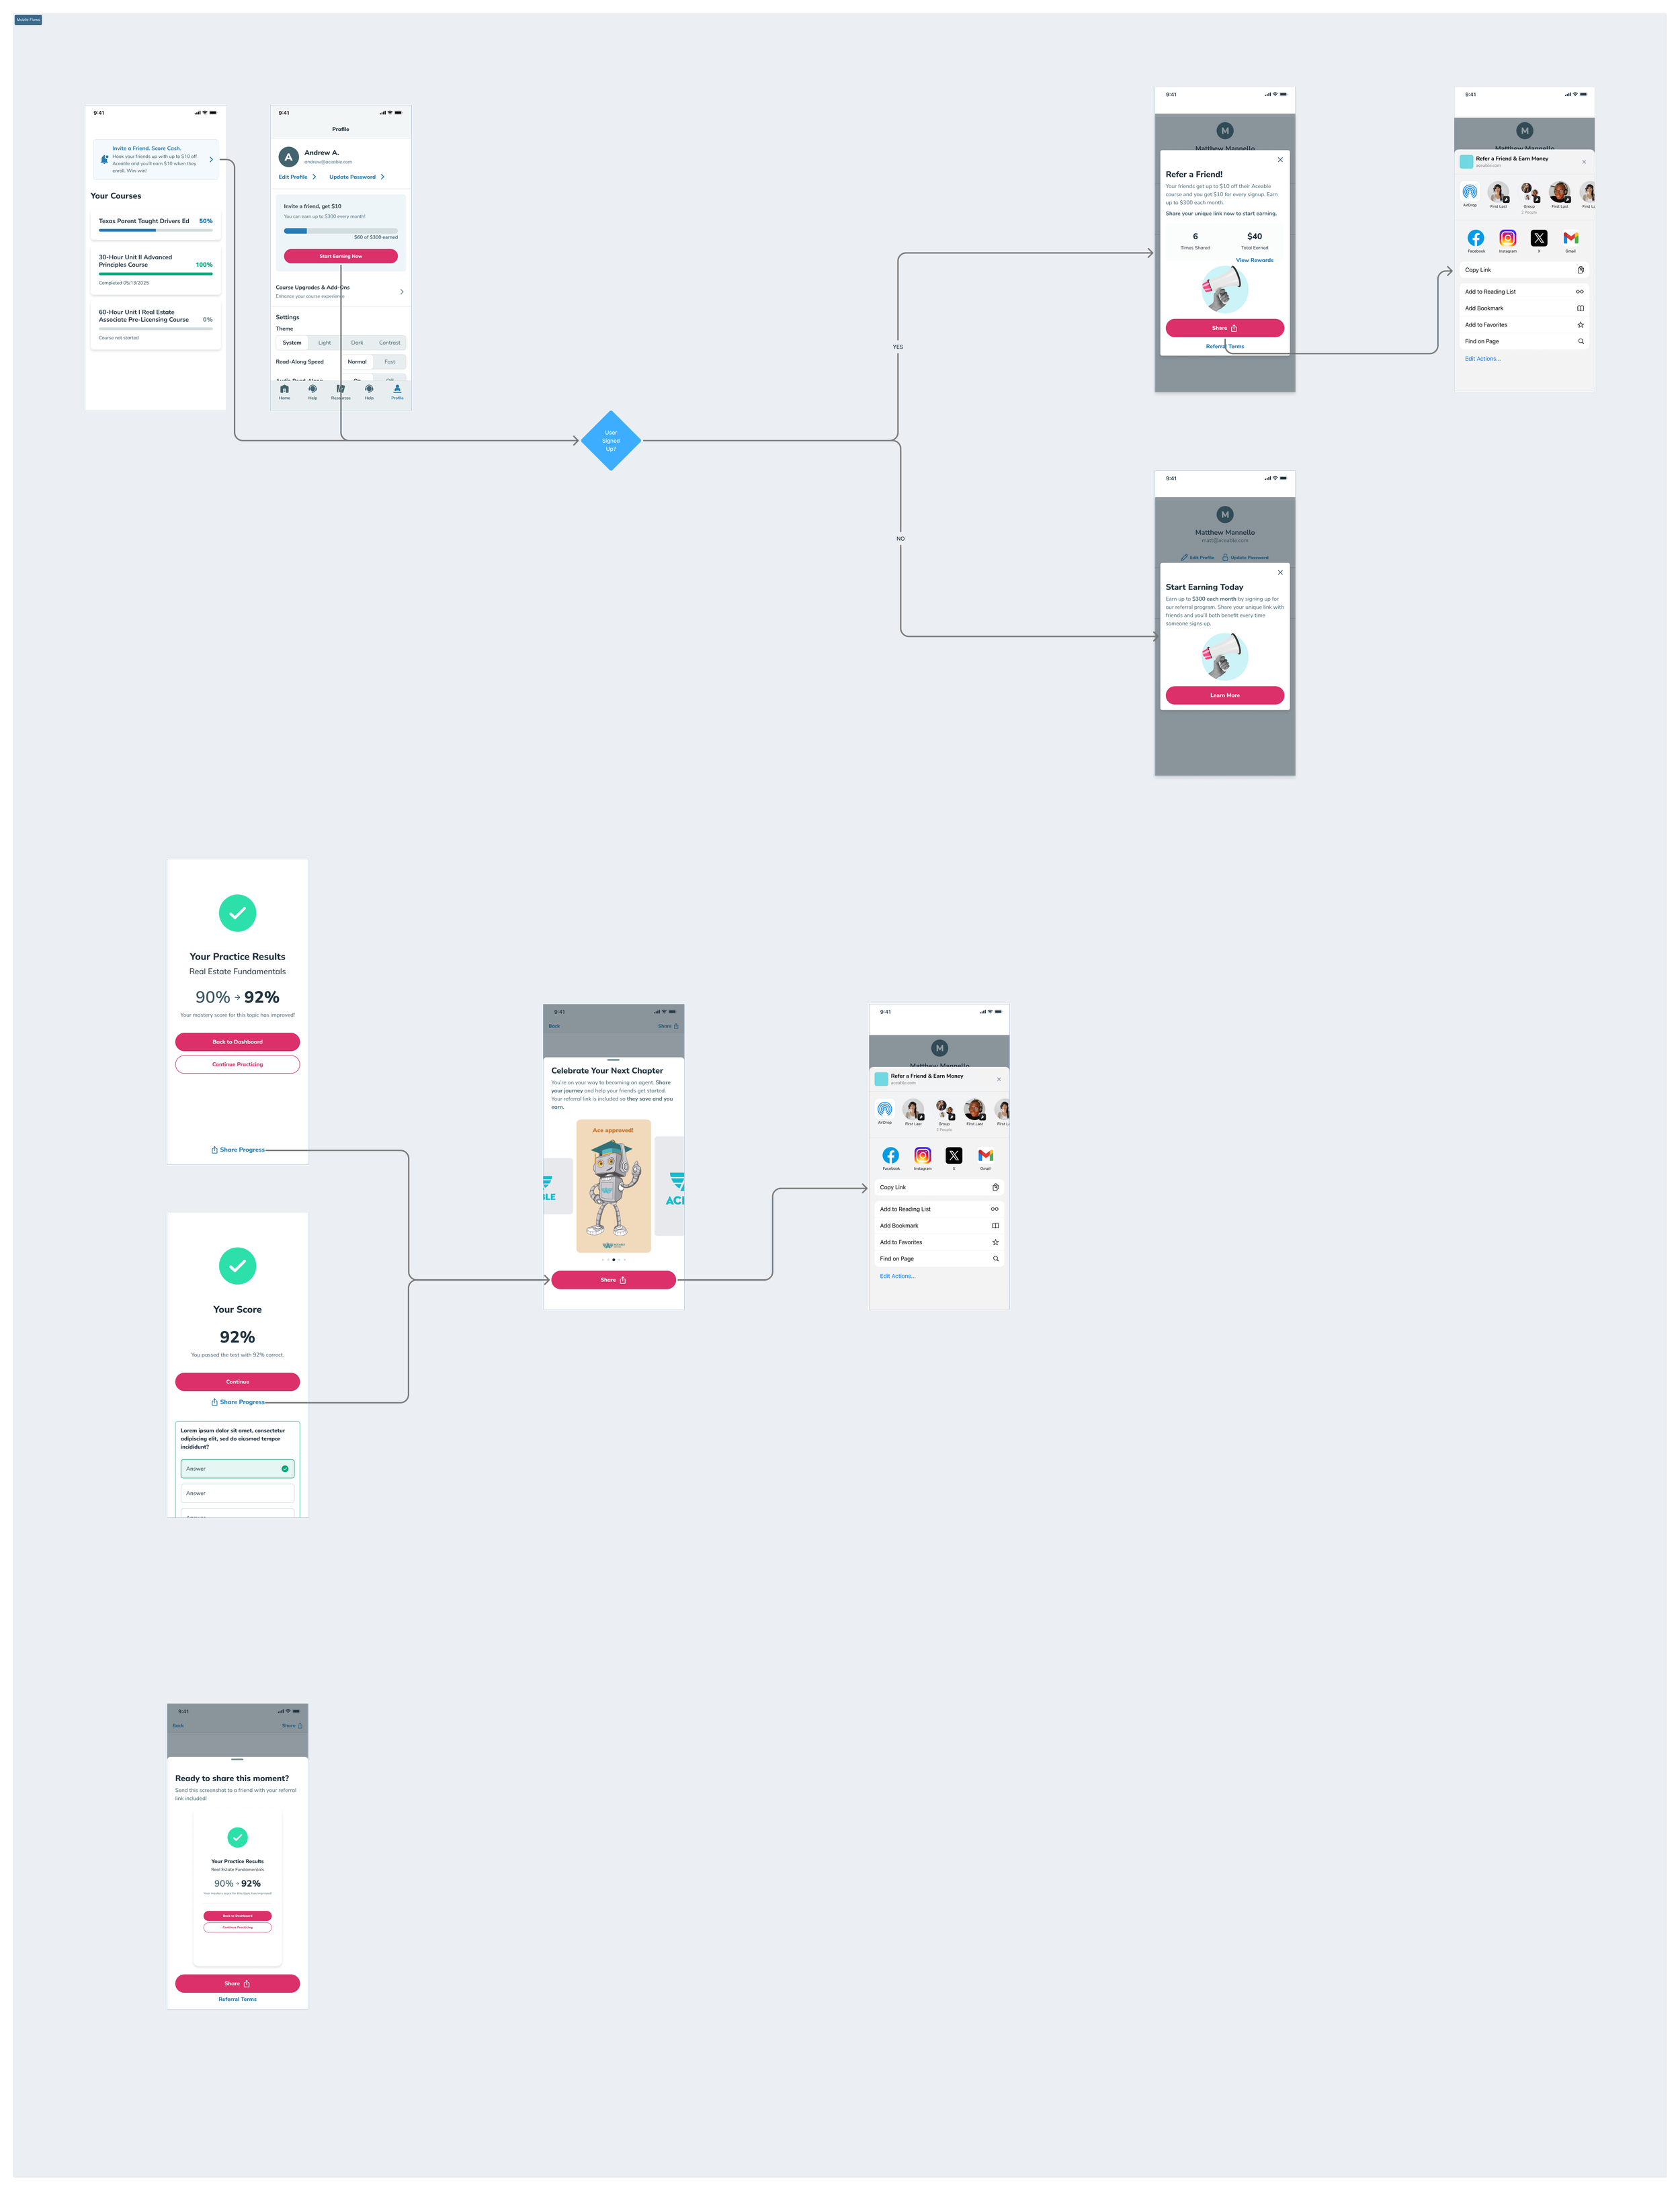Switch to the Home tab in bottom bar
1680x2191 pixels.
pyautogui.click(x=284, y=391)
